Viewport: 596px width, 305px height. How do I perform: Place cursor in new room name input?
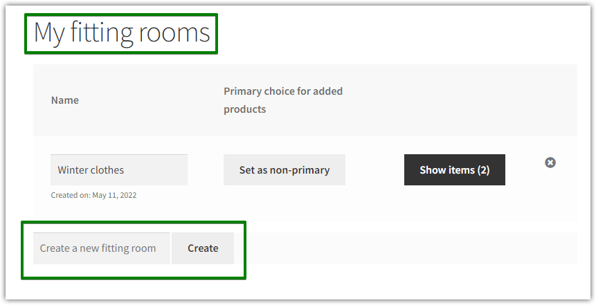click(101, 248)
